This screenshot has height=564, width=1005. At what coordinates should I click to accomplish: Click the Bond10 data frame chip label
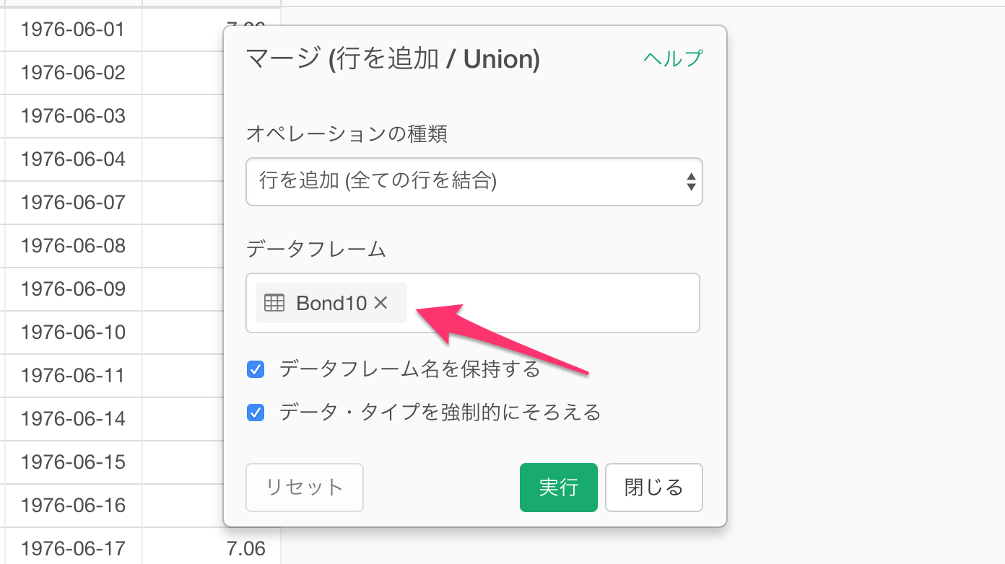[331, 303]
